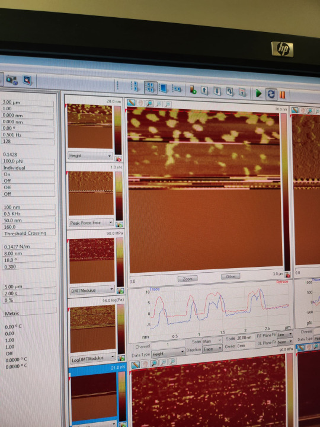
Task: Click the Offset button below Height image
Action: click(231, 276)
